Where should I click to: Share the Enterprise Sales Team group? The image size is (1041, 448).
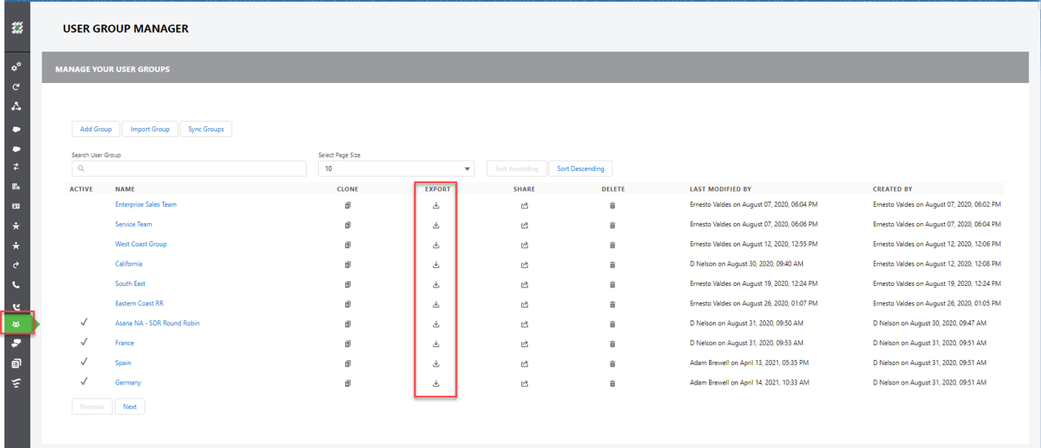coord(525,205)
